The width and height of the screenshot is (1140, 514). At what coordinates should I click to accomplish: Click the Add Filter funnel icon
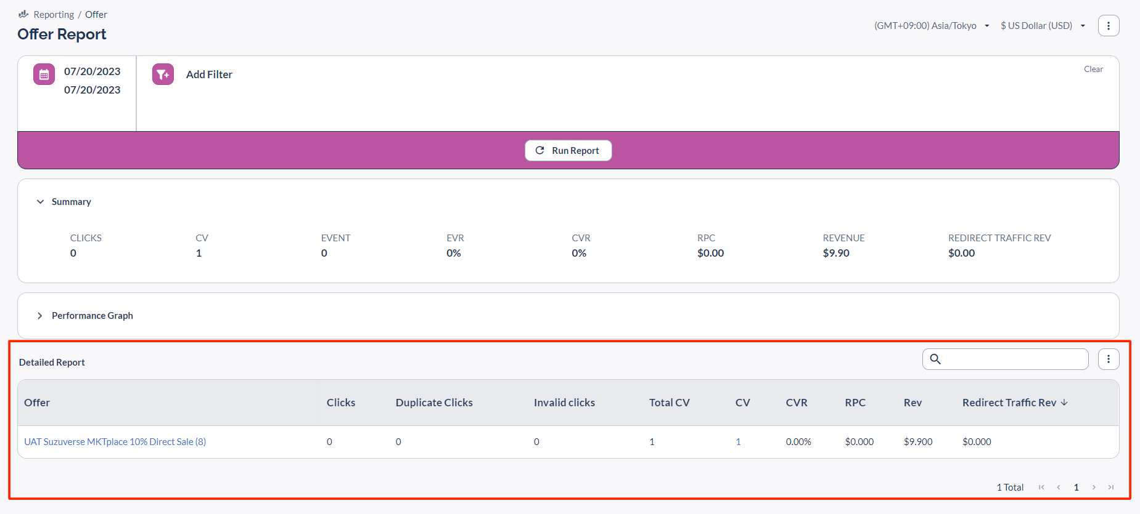(x=163, y=74)
